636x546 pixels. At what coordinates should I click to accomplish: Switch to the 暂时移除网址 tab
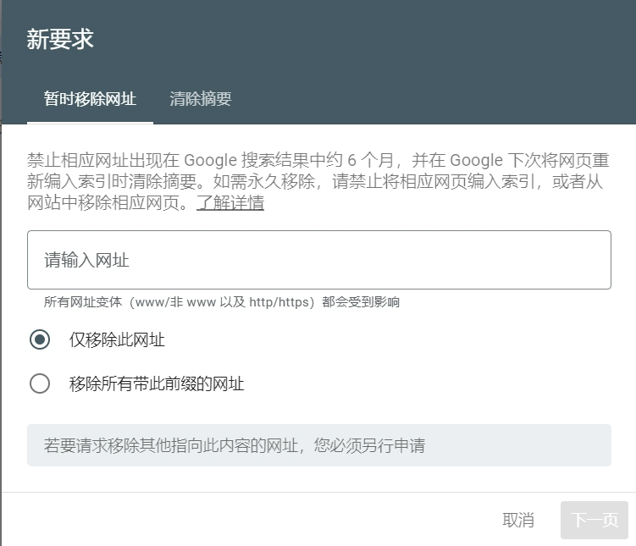click(90, 99)
